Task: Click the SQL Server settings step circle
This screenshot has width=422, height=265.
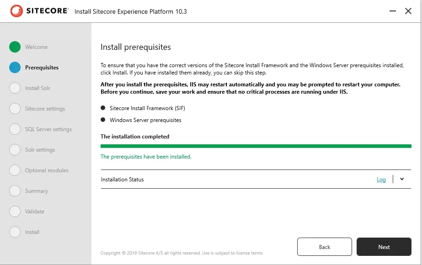Action: (x=15, y=129)
